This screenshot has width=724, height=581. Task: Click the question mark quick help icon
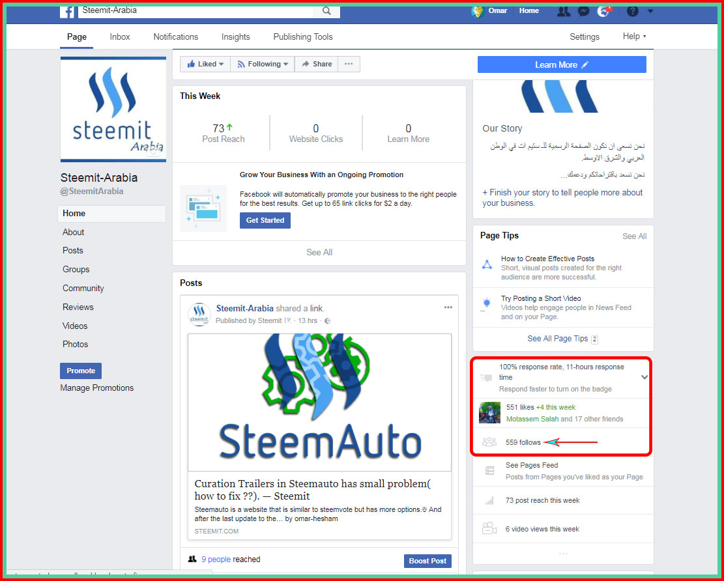(x=633, y=11)
